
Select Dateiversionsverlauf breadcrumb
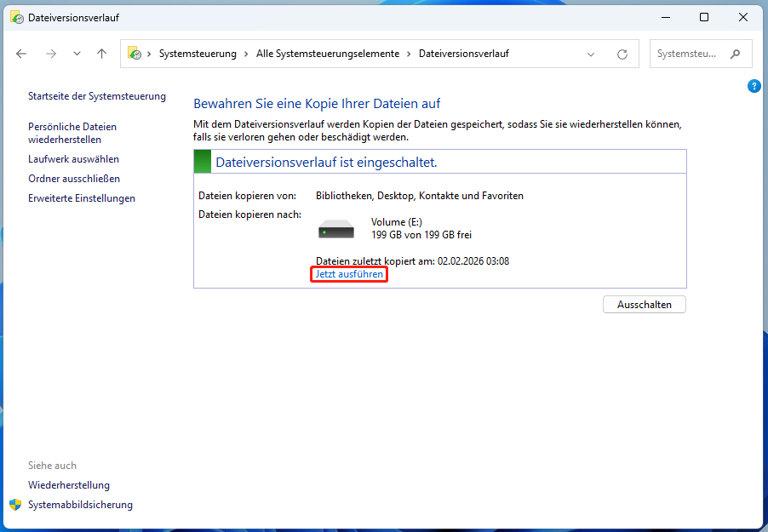464,54
